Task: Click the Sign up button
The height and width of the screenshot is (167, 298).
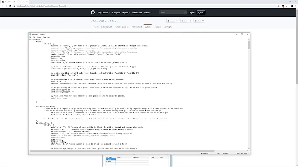Action: (201, 12)
